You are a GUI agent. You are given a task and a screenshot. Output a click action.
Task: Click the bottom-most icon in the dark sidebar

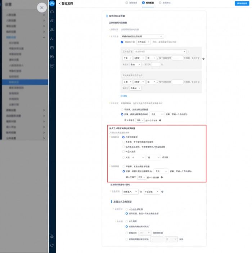52,245
